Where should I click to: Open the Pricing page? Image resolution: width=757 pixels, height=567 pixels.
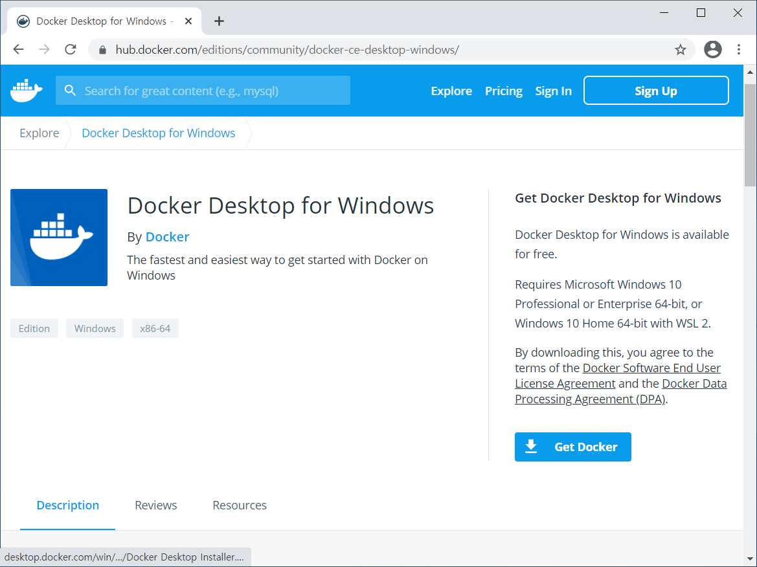504,91
